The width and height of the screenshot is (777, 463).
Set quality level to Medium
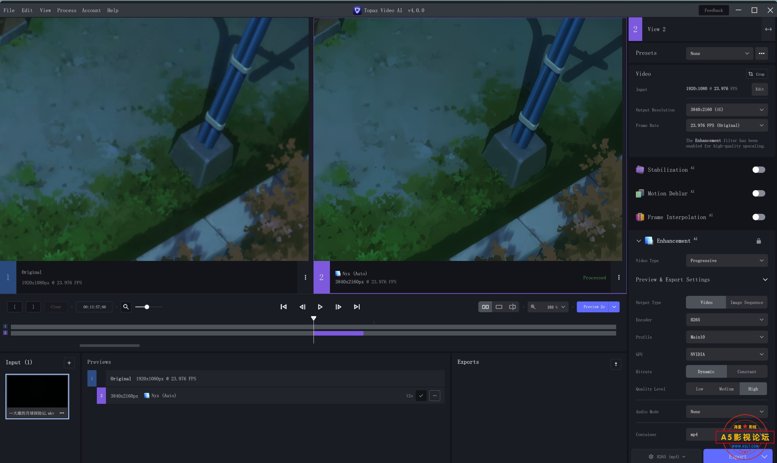(x=726, y=389)
